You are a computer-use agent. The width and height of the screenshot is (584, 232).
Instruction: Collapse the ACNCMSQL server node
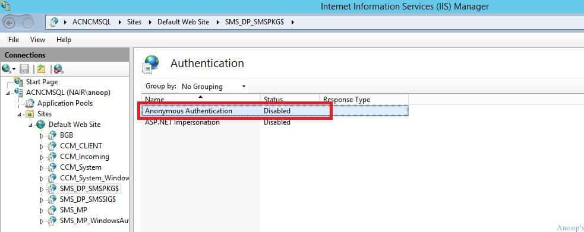pyautogui.click(x=8, y=93)
